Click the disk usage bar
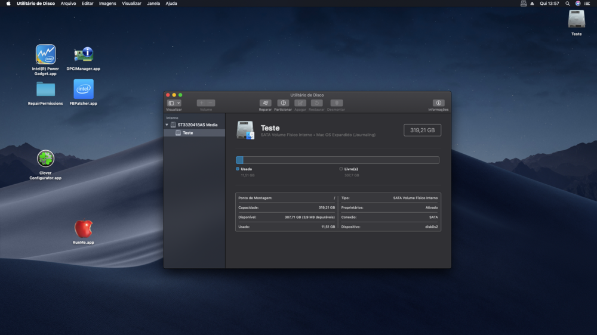This screenshot has height=335, width=597. click(x=337, y=160)
